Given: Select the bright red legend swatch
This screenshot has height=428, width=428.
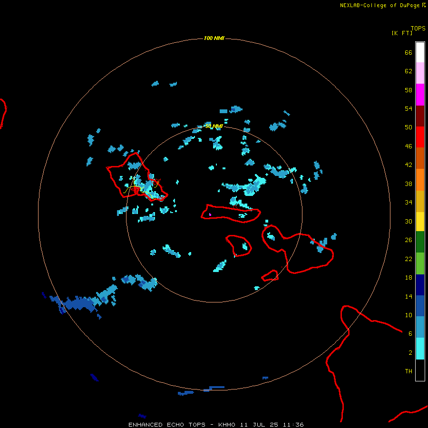Looking at the screenshot, I should pyautogui.click(x=420, y=137).
